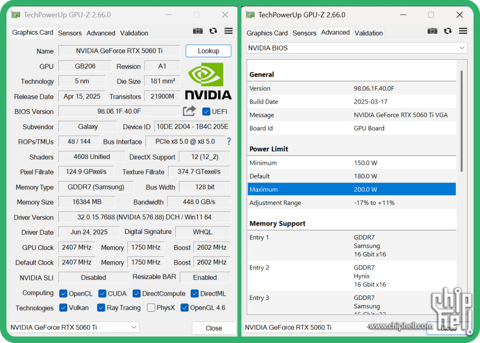Click the Release Date Apr 15, 2025 field
The image size is (480, 343).
click(82, 96)
